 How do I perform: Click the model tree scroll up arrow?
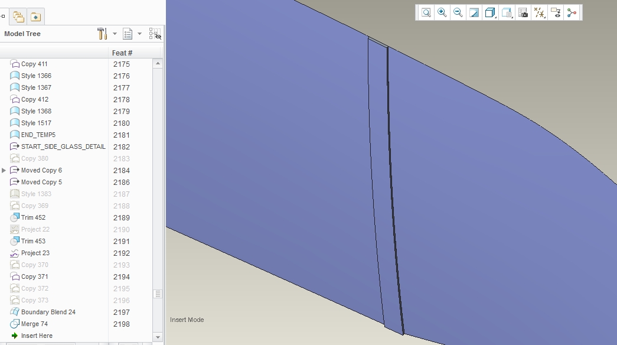(158, 63)
